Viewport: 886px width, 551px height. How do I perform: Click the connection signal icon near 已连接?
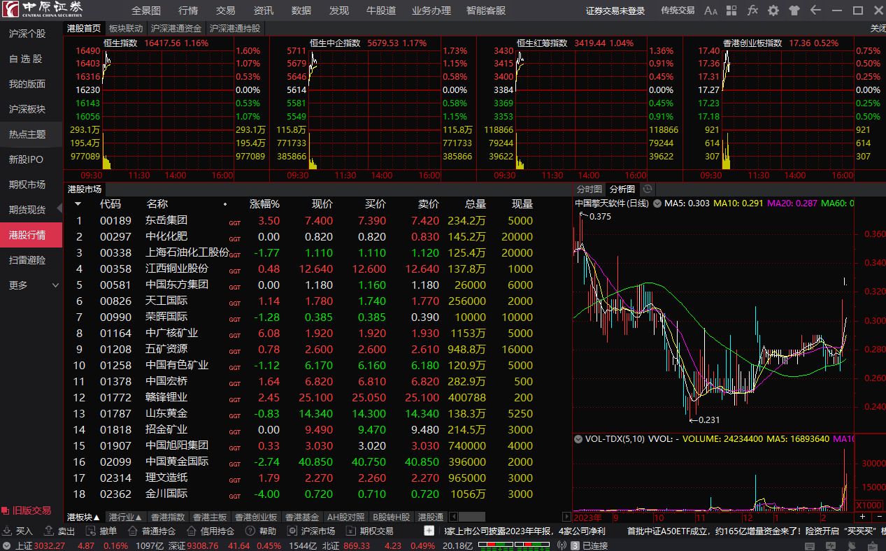[562, 545]
